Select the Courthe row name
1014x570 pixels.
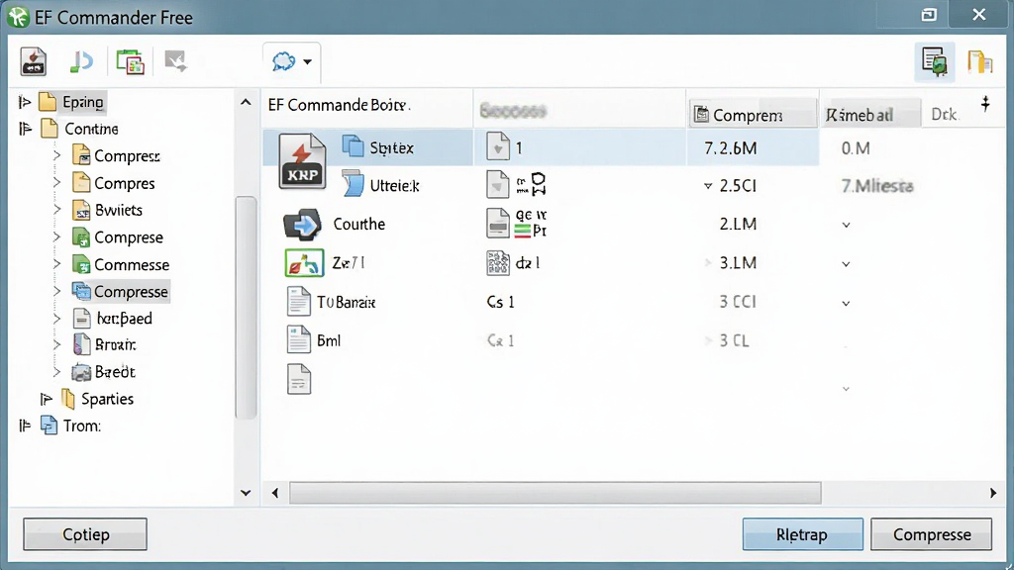point(358,225)
